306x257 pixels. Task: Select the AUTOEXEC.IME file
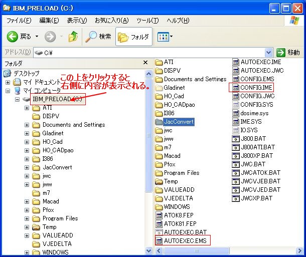tap(261, 62)
